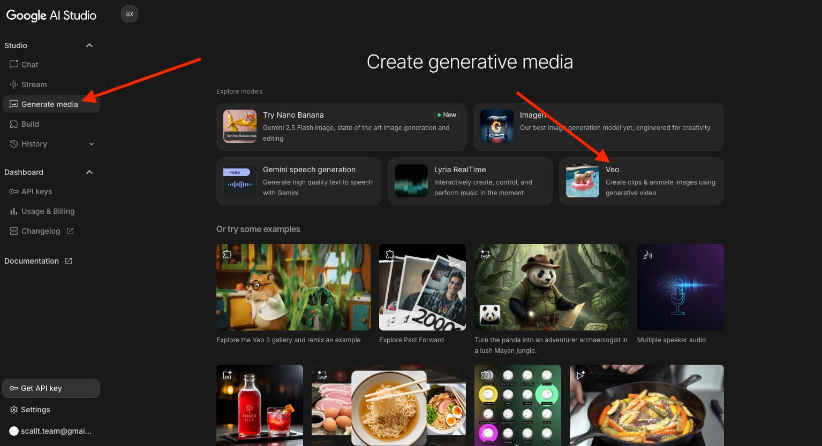The width and height of the screenshot is (822, 446).
Task: Click the Changelog external link icon
Action: [x=70, y=231]
